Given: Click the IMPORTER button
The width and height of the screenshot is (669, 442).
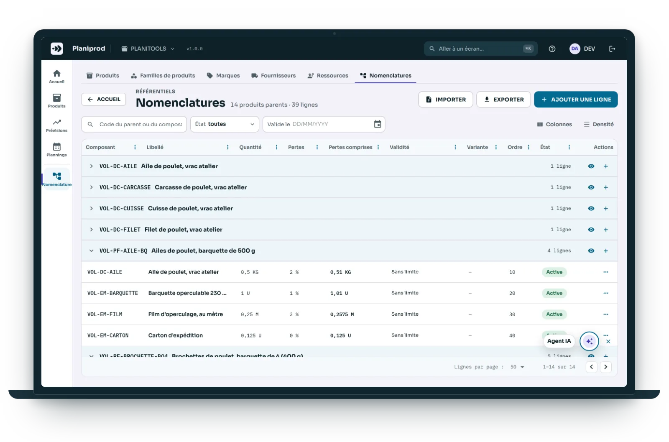Looking at the screenshot, I should coord(445,100).
